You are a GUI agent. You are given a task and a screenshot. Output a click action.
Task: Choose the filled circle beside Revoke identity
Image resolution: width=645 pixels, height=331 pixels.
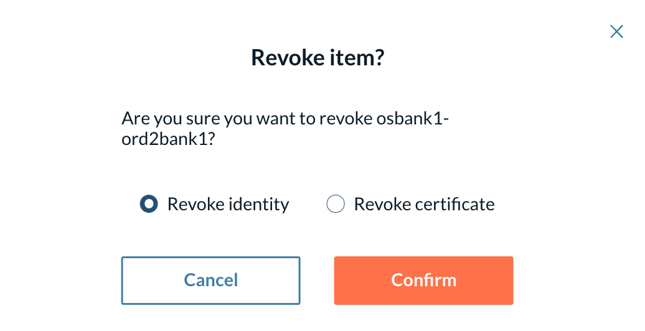[149, 203]
